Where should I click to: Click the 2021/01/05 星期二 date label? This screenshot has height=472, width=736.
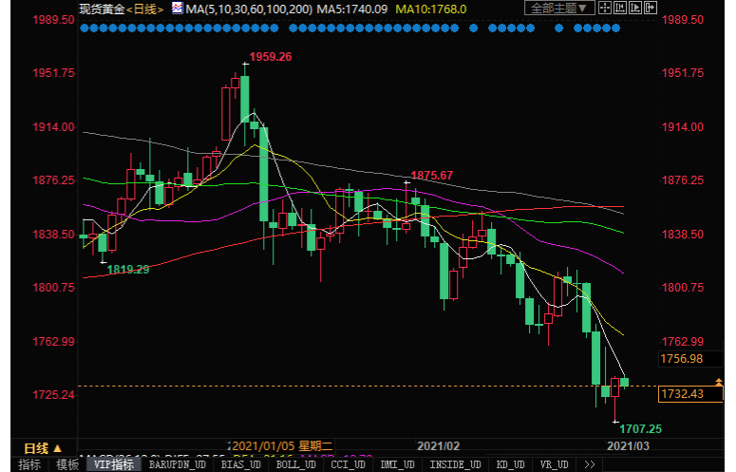[282, 445]
